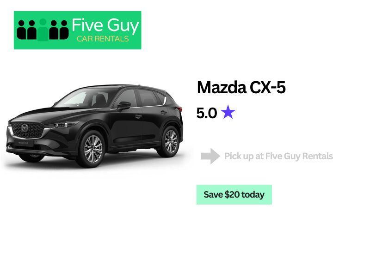Click the leftmost black person figure in logo
The width and height of the screenshot is (370, 277).
[21, 30]
